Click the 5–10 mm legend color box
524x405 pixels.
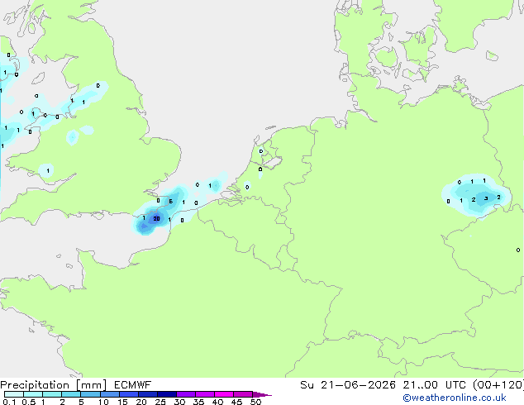pos(90,394)
